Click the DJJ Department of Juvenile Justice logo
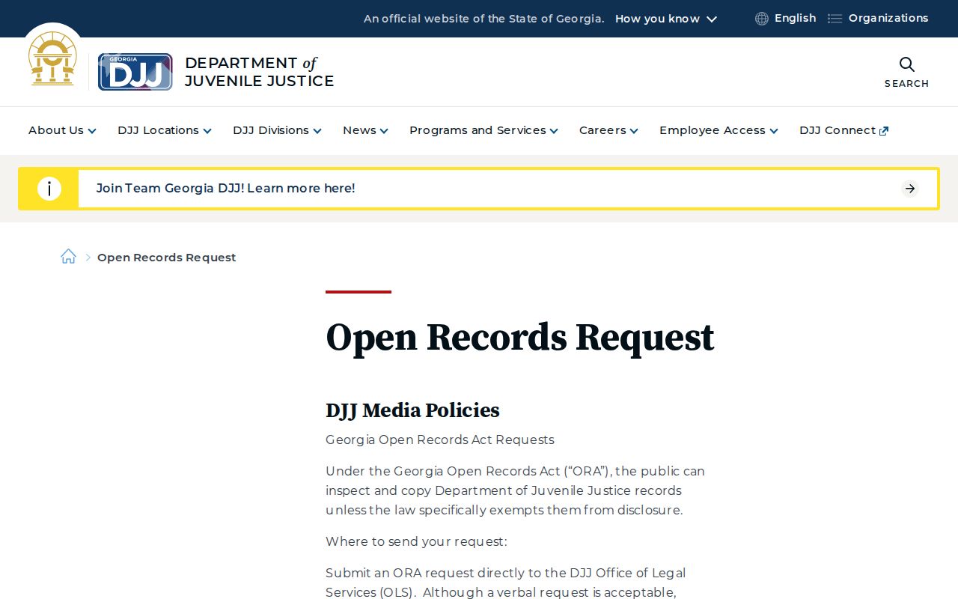 pyautogui.click(x=216, y=72)
